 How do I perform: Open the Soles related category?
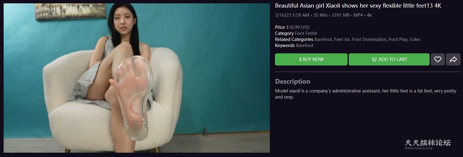415,39
